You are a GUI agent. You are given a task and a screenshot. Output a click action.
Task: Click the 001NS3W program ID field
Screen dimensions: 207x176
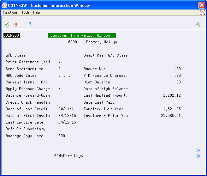click(x=12, y=35)
